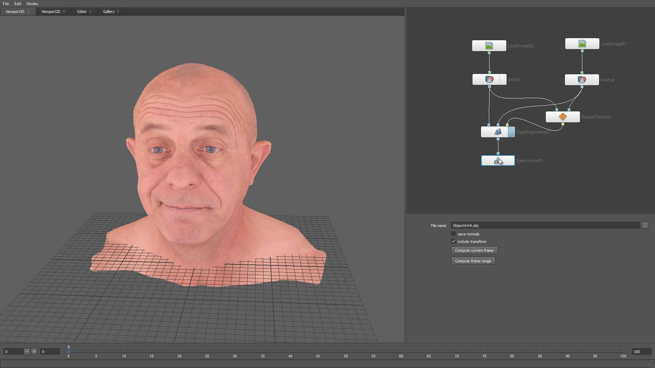
Task: Open the file browser via the ellipsis button
Action: point(644,225)
